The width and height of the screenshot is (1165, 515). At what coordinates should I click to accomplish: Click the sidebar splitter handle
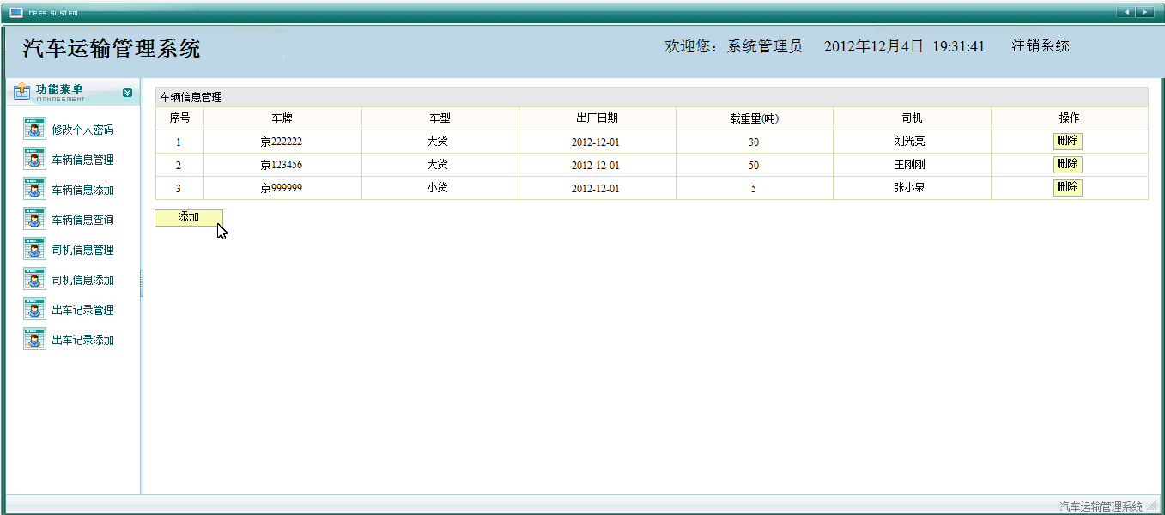click(141, 283)
